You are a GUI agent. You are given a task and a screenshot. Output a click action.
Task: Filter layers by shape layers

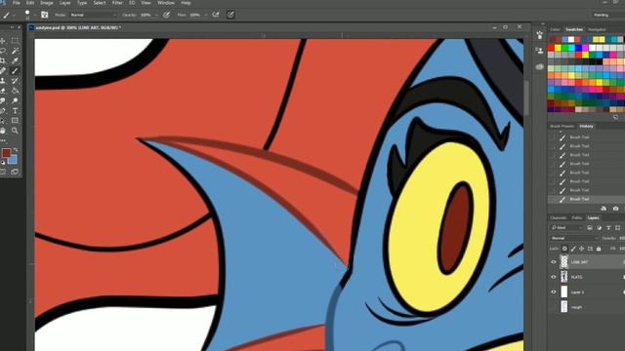coord(617,227)
